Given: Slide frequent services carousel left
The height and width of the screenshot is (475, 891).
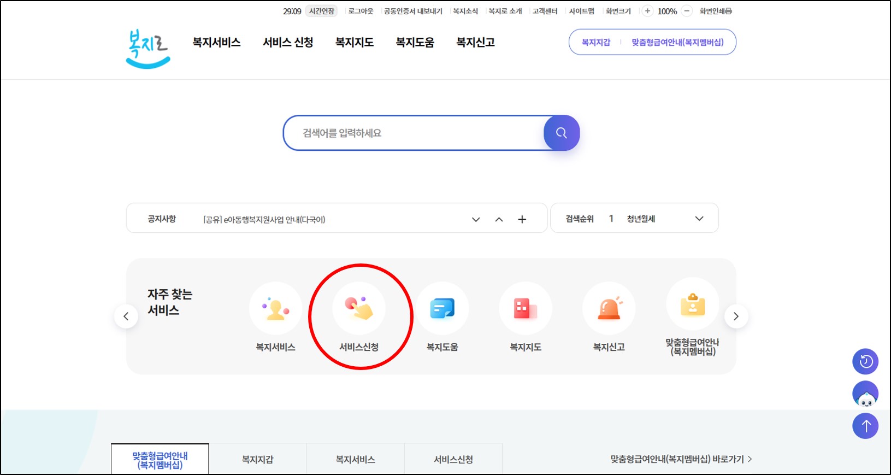Looking at the screenshot, I should [126, 316].
